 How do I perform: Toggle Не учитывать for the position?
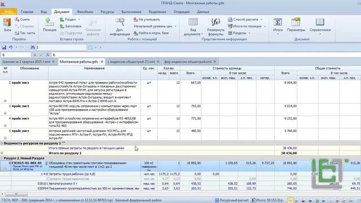click(x=147, y=20)
